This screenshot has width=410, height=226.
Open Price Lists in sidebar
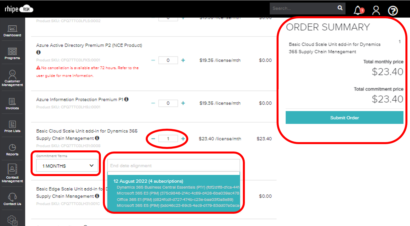12,126
